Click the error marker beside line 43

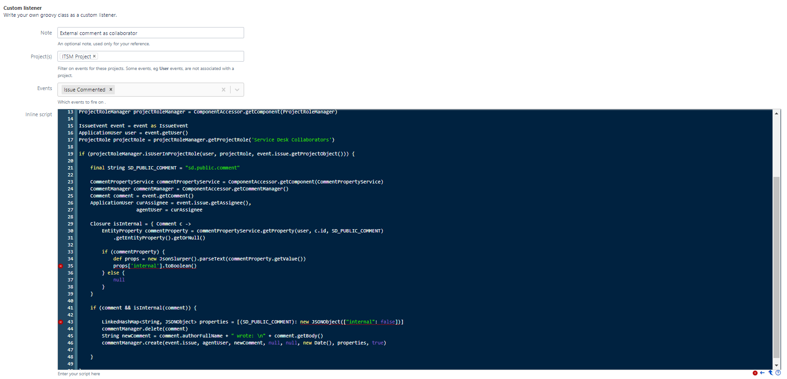point(61,322)
